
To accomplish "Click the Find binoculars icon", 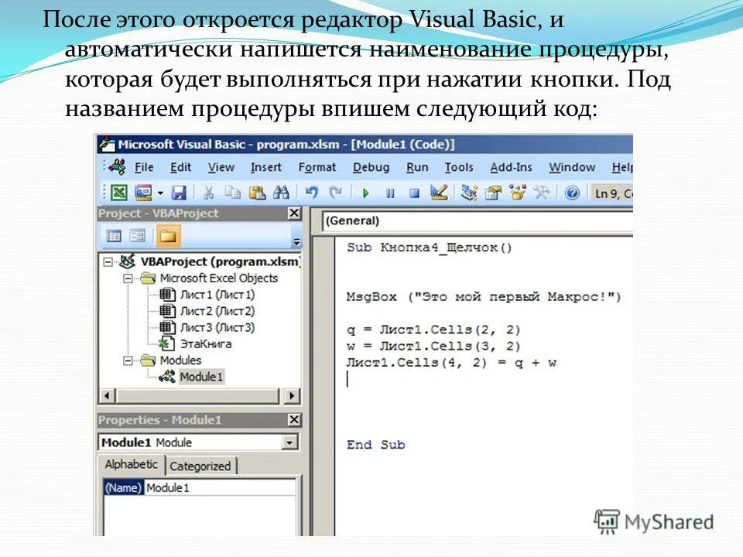I will 282,193.
